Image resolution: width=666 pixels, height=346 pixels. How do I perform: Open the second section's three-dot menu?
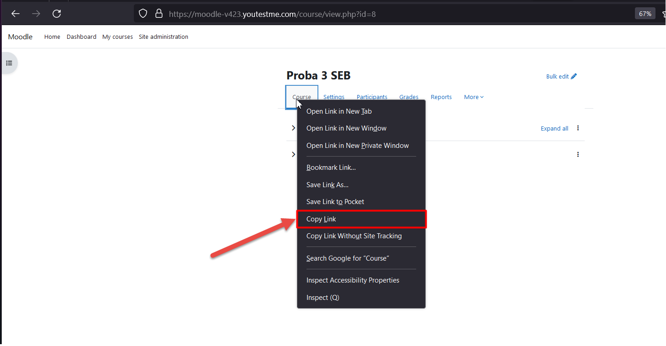point(578,155)
